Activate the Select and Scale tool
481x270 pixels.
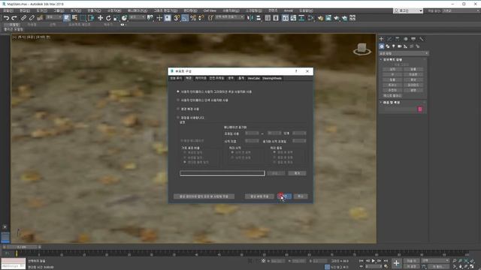(116, 18)
